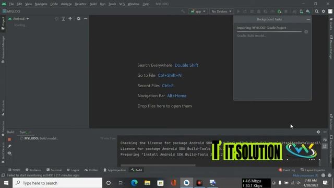Open the Help menu
The width and height of the screenshot is (334, 188).
coord(146,4)
